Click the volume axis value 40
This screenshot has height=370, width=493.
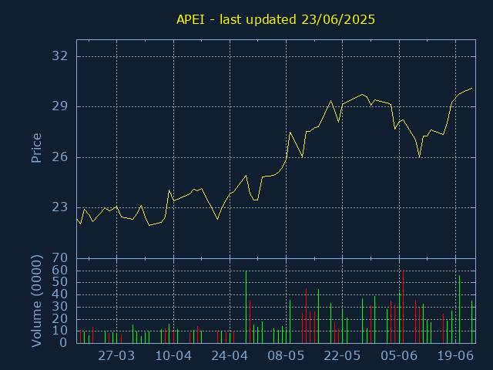coord(60,294)
